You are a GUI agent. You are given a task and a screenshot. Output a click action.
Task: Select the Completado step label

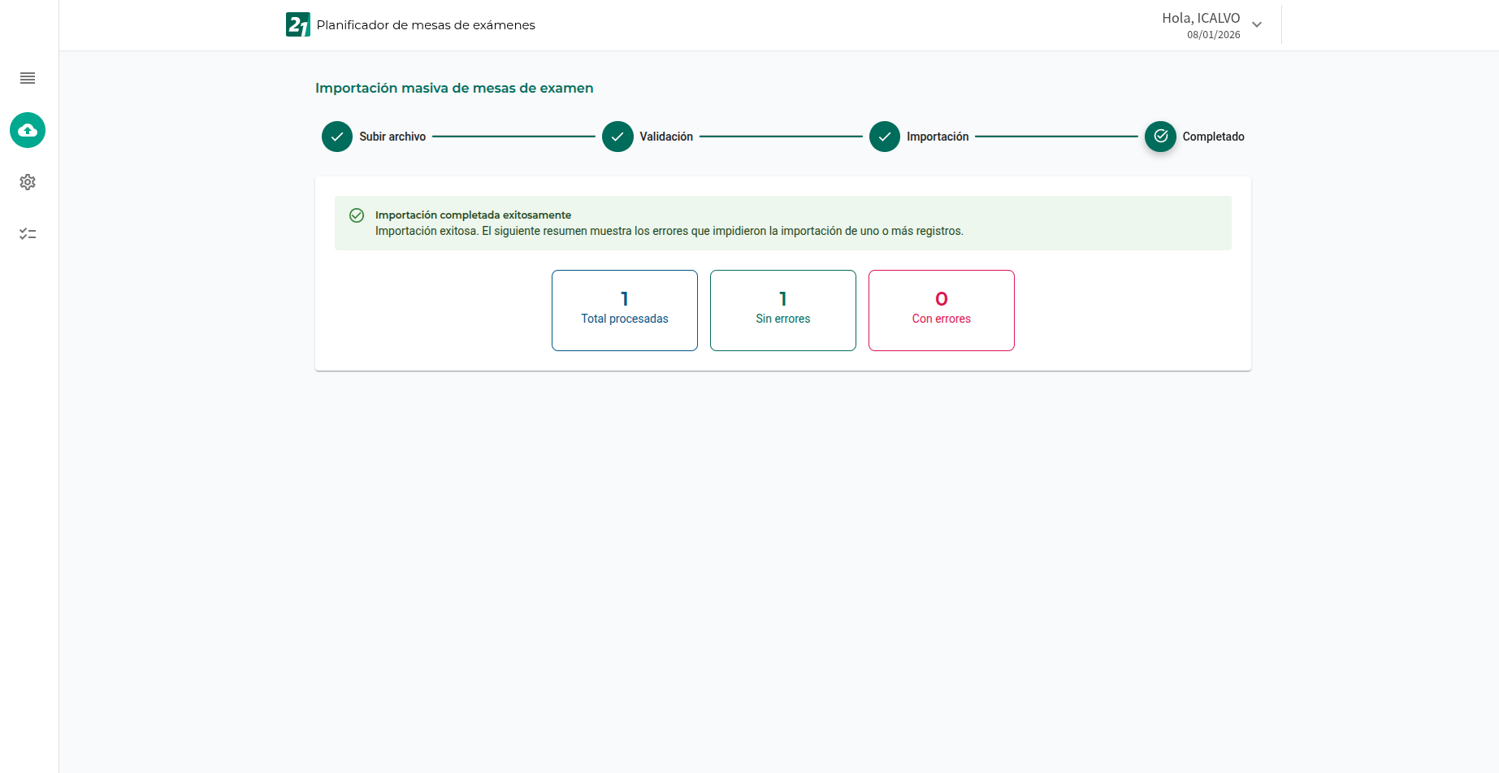pos(1213,137)
